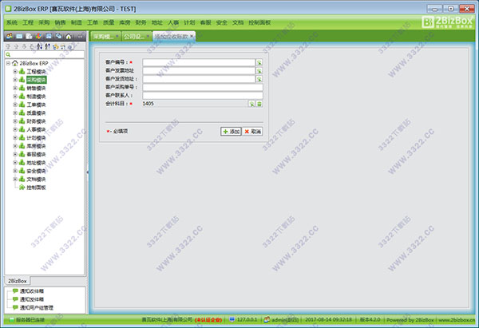The image size is (479, 328).
Task: Expand the 工单模块 tree node
Action: click(15, 105)
